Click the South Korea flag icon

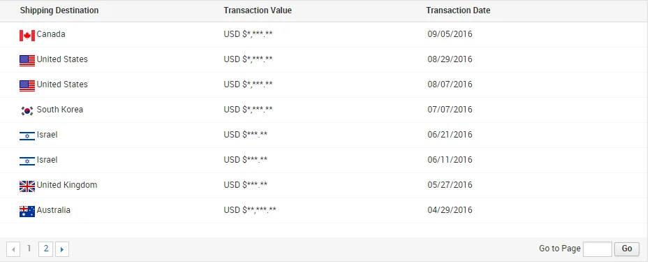27,111
